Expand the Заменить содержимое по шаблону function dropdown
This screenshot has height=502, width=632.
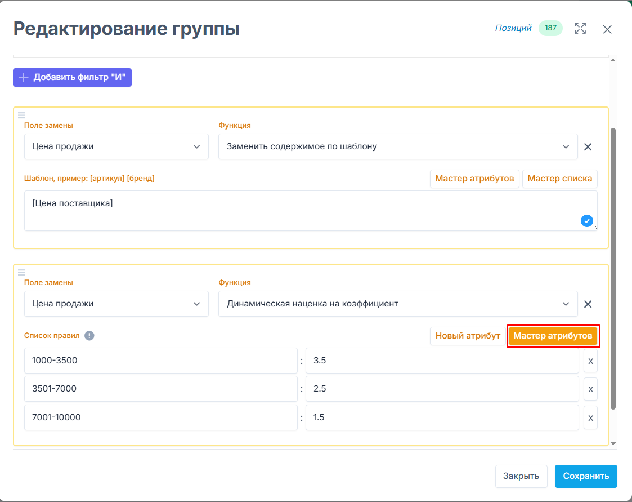[x=397, y=146]
